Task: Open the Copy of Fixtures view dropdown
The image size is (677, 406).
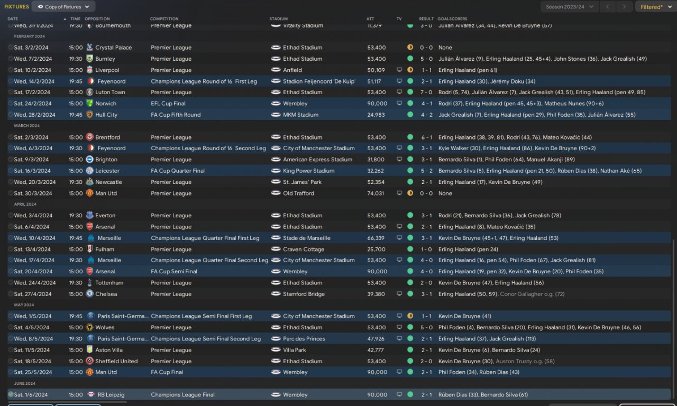Action: pos(63,7)
